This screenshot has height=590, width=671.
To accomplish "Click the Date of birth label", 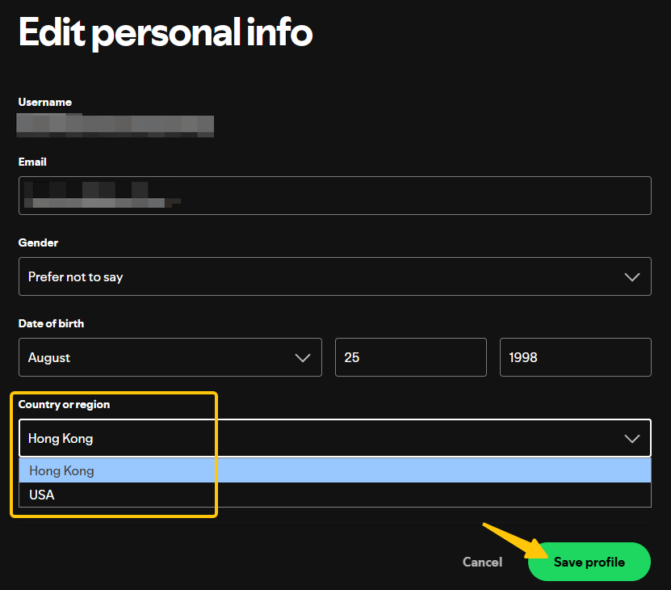I will click(x=51, y=323).
